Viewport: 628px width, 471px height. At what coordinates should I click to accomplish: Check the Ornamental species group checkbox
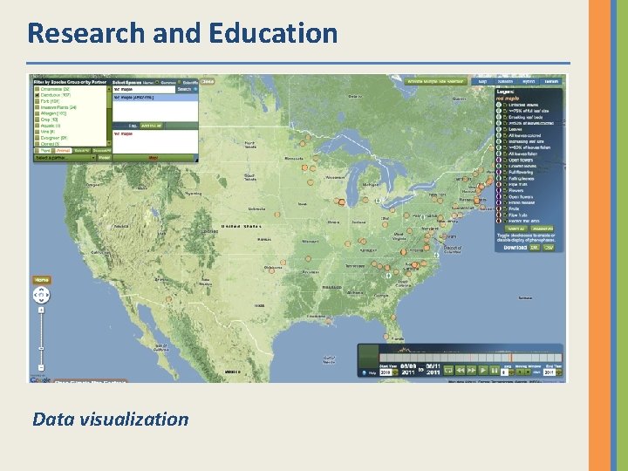click(37, 89)
